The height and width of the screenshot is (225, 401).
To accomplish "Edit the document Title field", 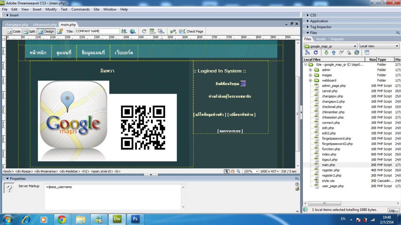I will [x=97, y=31].
